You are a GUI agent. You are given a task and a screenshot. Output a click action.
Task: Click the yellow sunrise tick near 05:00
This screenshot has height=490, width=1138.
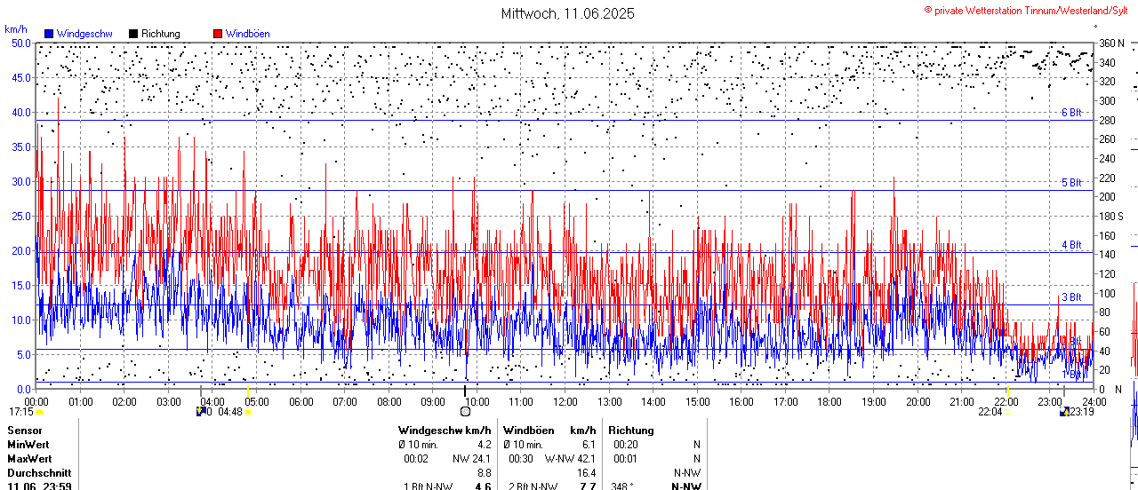(248, 391)
